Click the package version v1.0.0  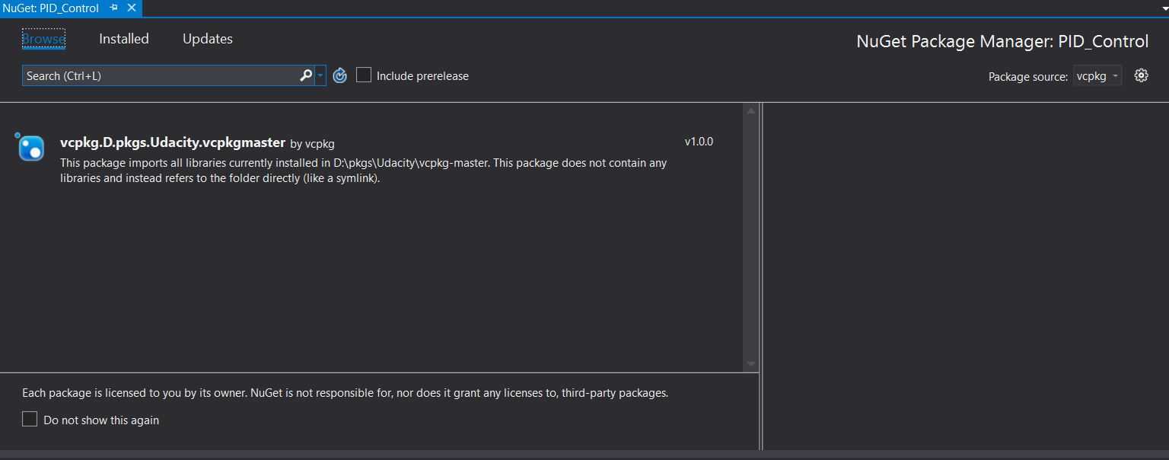699,142
